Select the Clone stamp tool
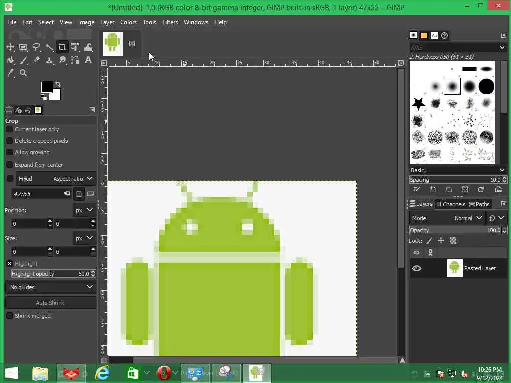The width and height of the screenshot is (511, 383). 49,60
